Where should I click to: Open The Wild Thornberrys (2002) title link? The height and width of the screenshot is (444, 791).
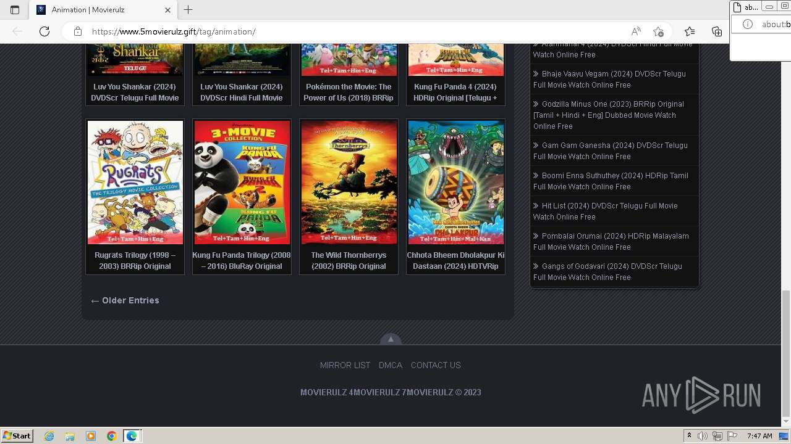(x=349, y=260)
